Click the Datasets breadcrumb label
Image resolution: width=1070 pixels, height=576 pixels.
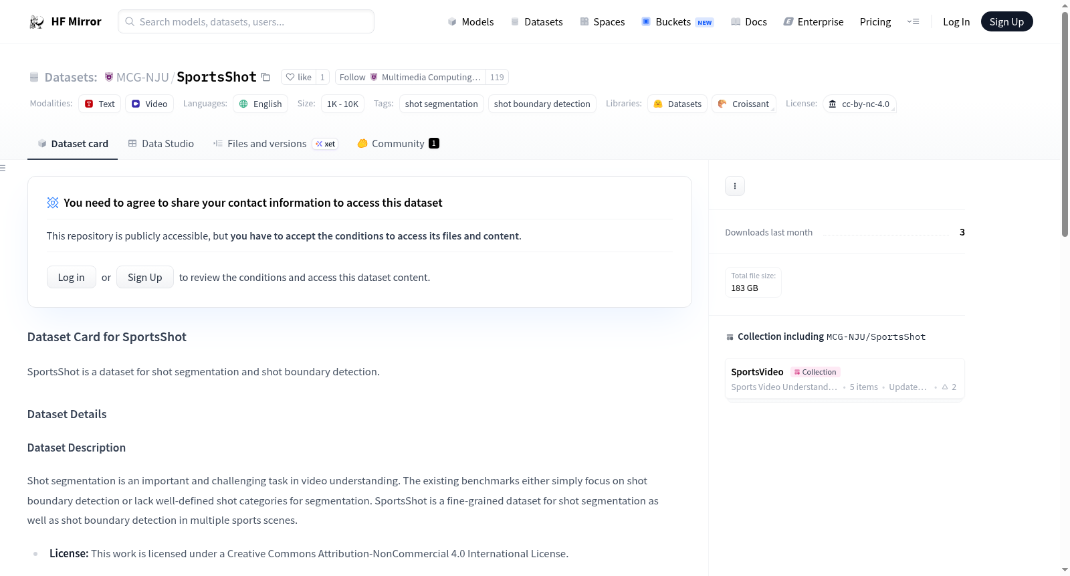tap(71, 77)
